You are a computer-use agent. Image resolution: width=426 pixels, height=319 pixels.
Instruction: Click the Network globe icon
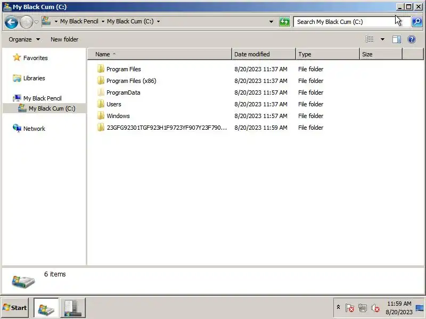[17, 128]
